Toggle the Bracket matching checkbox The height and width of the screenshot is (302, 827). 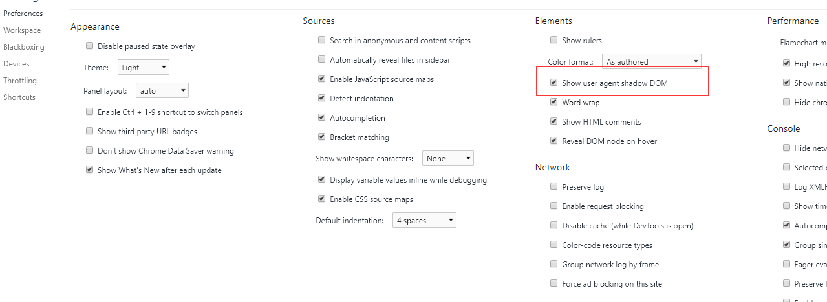point(321,137)
